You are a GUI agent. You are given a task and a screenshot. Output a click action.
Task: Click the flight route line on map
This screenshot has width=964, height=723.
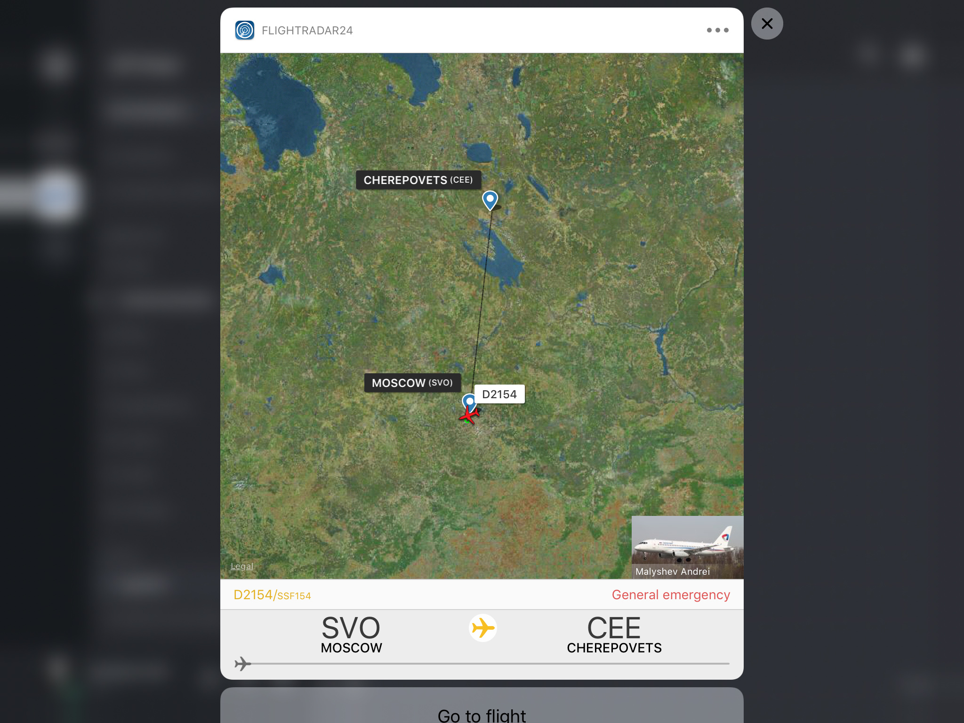[481, 301]
